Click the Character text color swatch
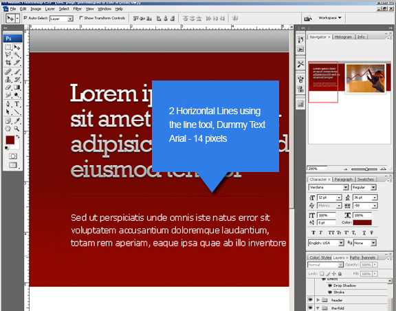Viewport: 396px width, 311px height. [x=362, y=222]
